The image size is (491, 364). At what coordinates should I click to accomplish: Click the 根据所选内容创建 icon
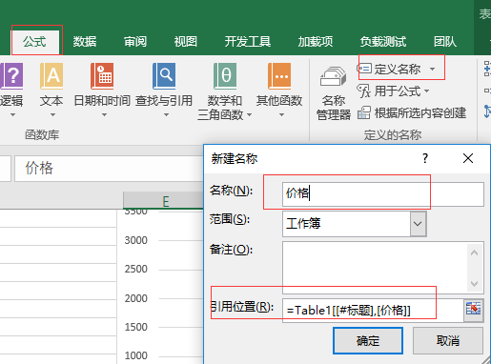tap(364, 112)
